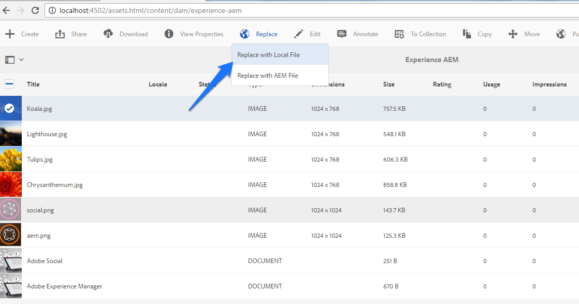Open View Properties using the info icon
The height and width of the screenshot is (304, 579).
coord(168,34)
